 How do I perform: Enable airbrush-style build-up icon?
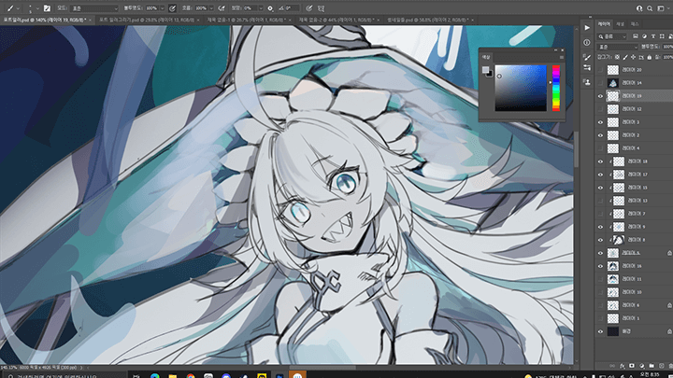pos(222,8)
